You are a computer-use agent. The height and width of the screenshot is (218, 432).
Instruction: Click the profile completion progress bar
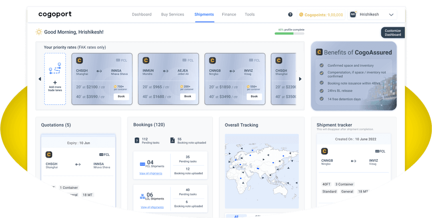point(289,34)
